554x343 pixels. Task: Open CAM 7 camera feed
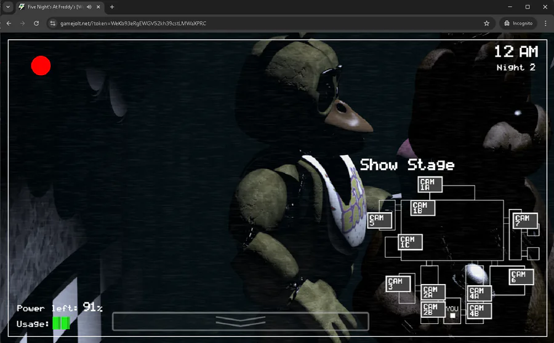pyautogui.click(x=526, y=221)
